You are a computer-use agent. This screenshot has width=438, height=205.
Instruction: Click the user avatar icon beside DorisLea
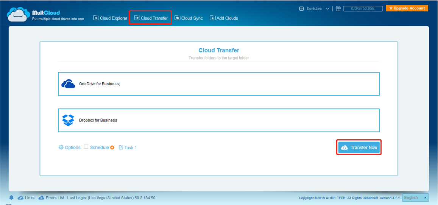pos(301,9)
